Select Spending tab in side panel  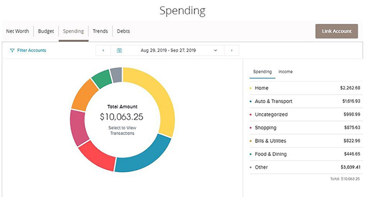pyautogui.click(x=262, y=72)
